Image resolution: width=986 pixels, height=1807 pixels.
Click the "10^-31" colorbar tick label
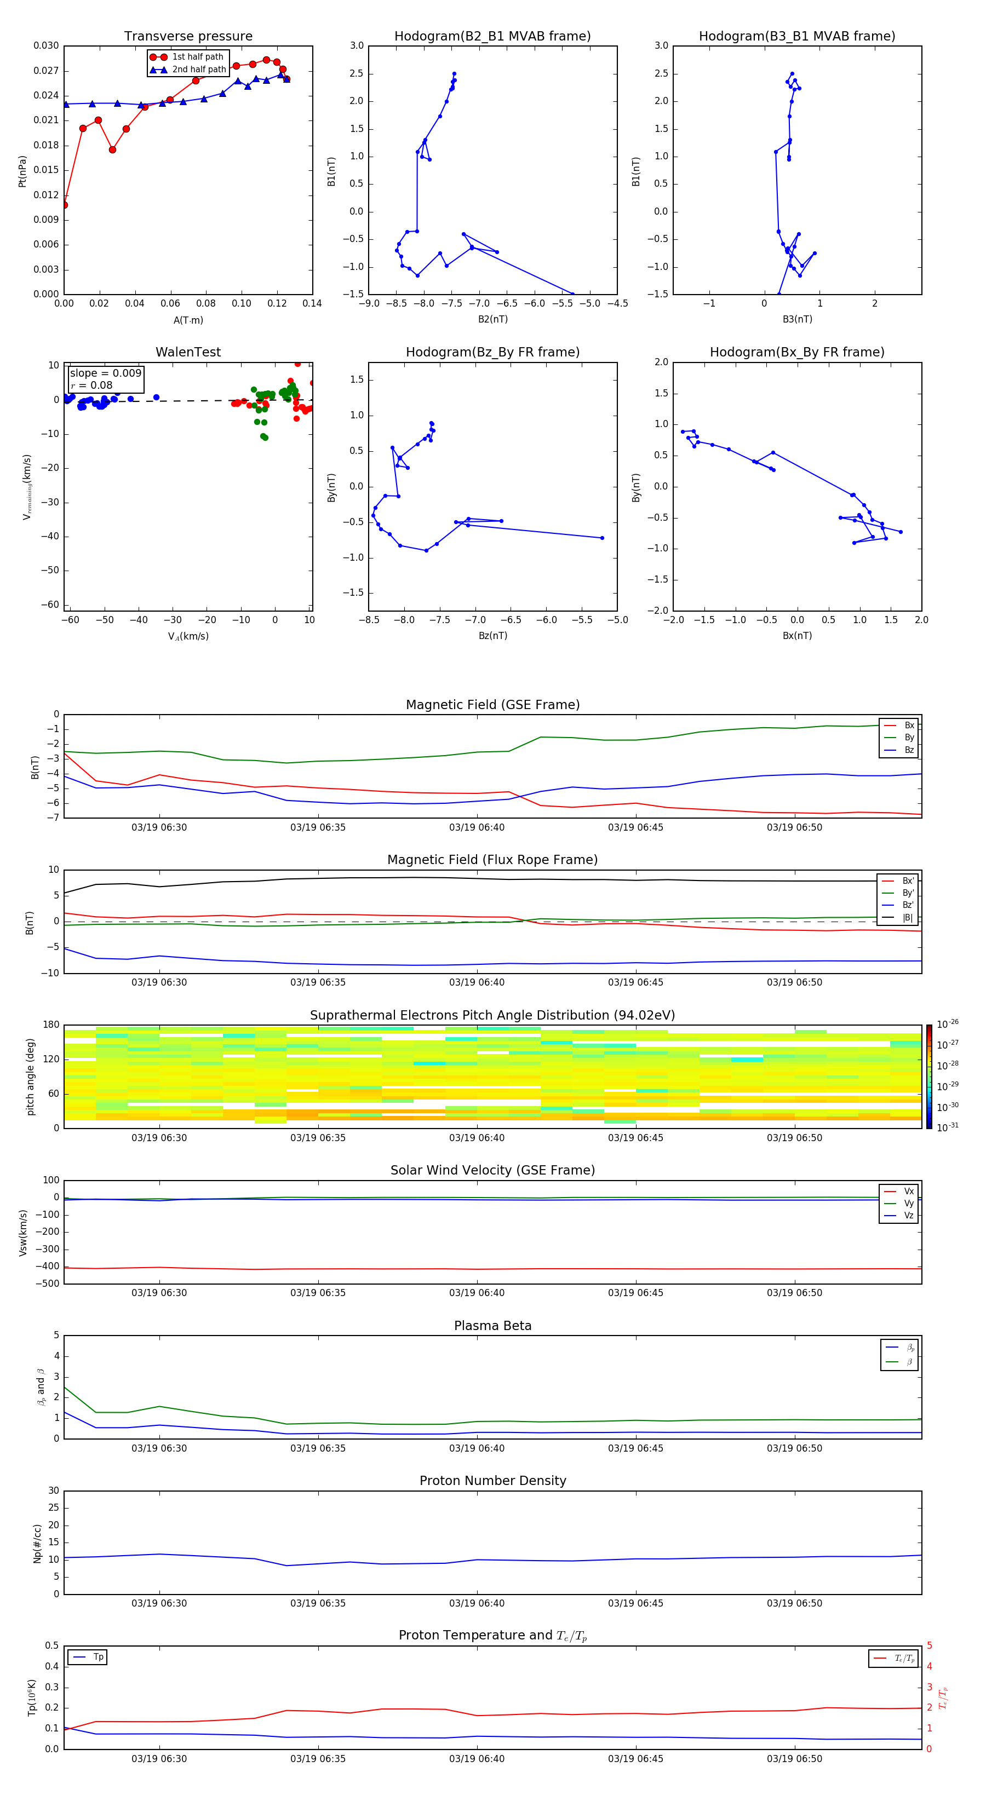(948, 1127)
